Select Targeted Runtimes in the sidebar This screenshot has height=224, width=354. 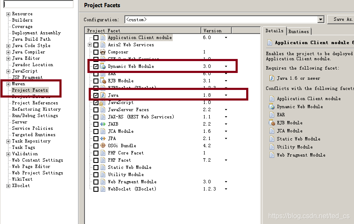(x=34, y=134)
